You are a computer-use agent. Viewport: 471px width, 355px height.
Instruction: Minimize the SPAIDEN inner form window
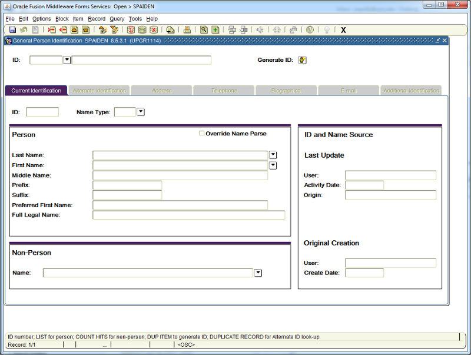tap(437, 41)
